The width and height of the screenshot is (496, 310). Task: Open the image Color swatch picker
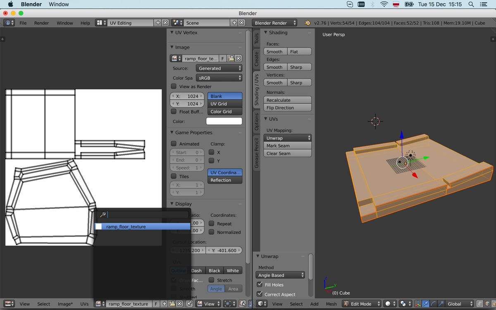pos(224,121)
